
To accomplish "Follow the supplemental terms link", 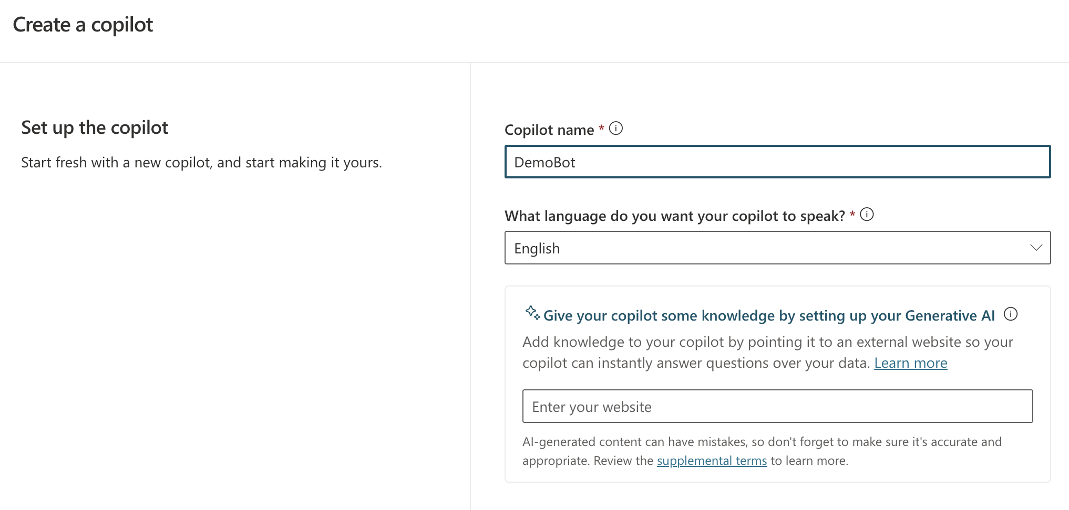I will (712, 461).
